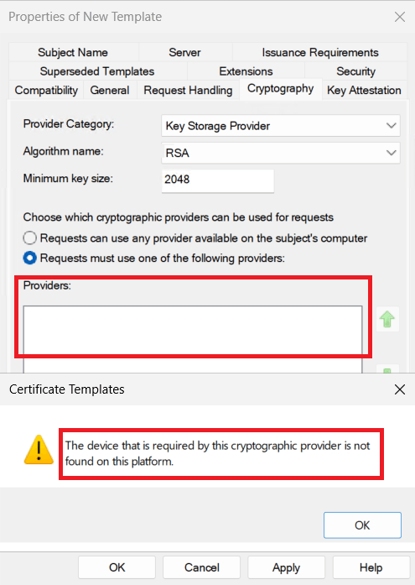415x585 pixels.
Task: Select the Compatibility tab
Action: click(x=46, y=91)
